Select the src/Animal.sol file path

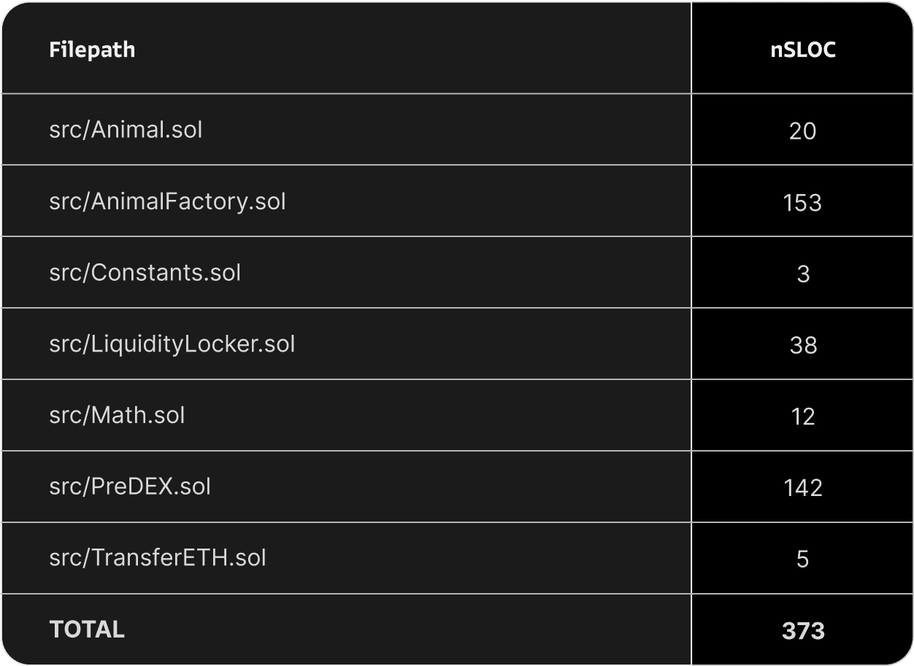[126, 130]
